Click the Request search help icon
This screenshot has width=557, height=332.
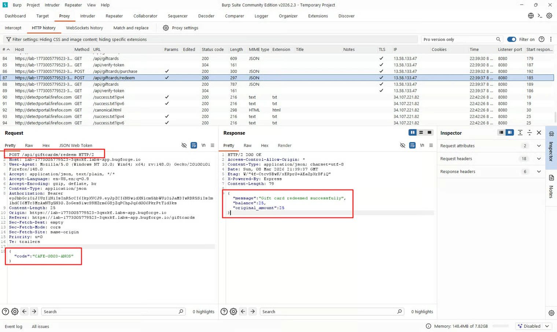pos(5,311)
